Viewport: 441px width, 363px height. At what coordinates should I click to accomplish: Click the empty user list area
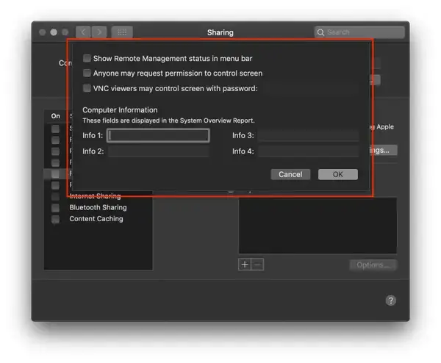tap(318, 225)
